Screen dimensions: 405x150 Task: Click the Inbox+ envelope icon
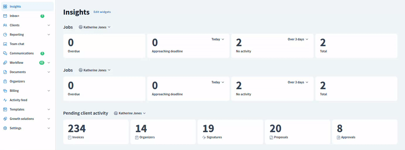[5, 16]
